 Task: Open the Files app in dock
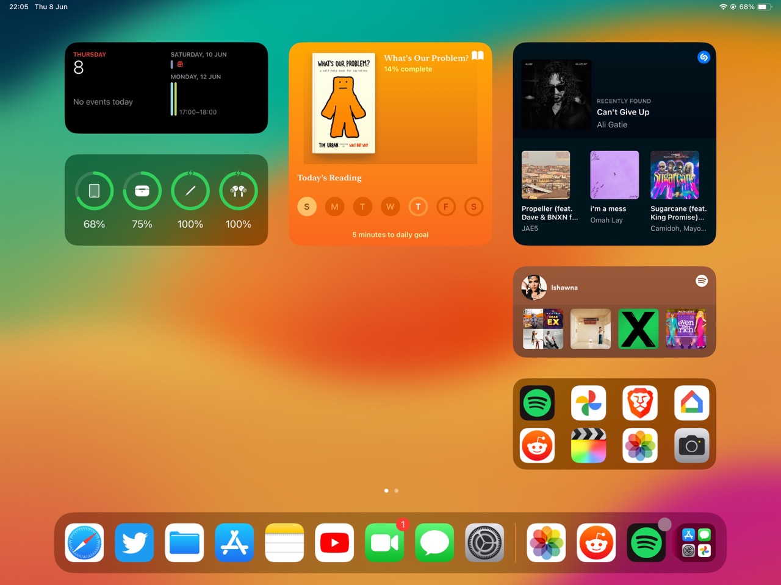[x=184, y=542]
